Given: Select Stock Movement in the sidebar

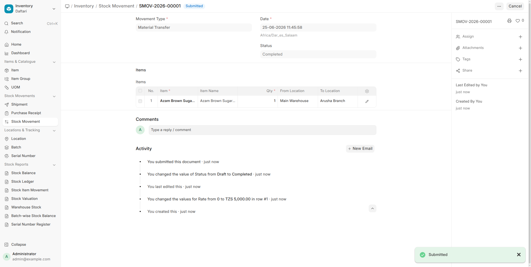Looking at the screenshot, I should point(30,122).
